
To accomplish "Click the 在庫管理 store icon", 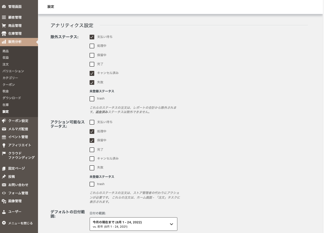I will tap(4, 34).
